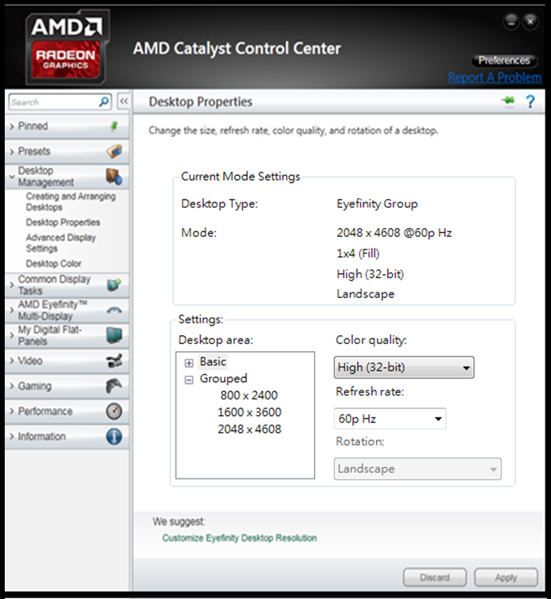This screenshot has height=599, width=551.
Task: Click the Information blue i icon
Action: 114,437
